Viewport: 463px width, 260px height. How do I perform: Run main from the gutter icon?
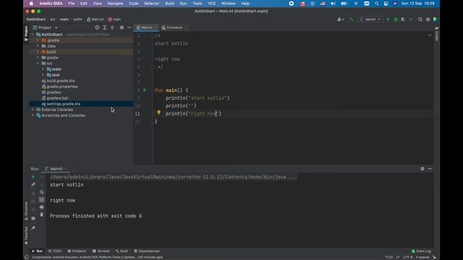[145, 90]
